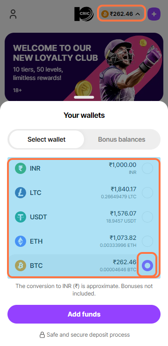Image resolution: width=168 pixels, height=346 pixels.
Task: Click the Ethereum ETH icon
Action: (21, 241)
